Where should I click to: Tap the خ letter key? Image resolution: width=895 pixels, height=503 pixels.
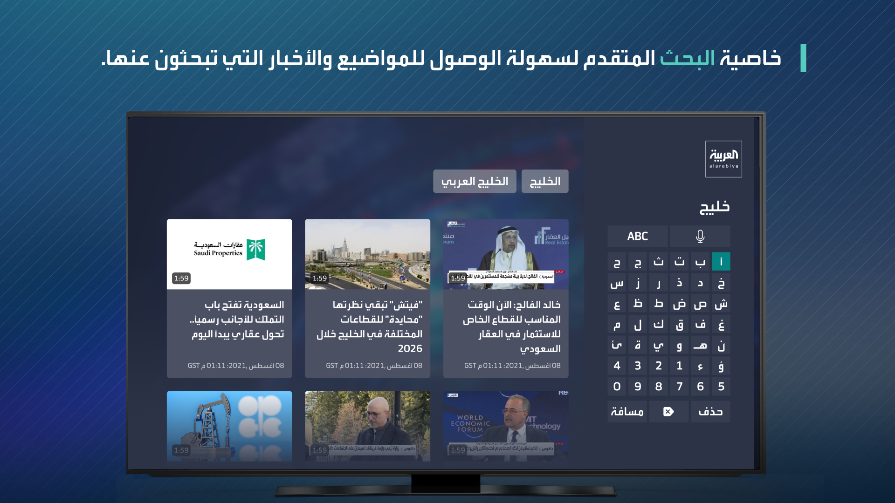(x=721, y=283)
